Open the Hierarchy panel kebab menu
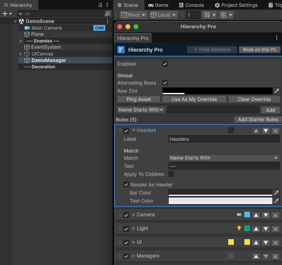The height and width of the screenshot is (265, 282). point(107,5)
